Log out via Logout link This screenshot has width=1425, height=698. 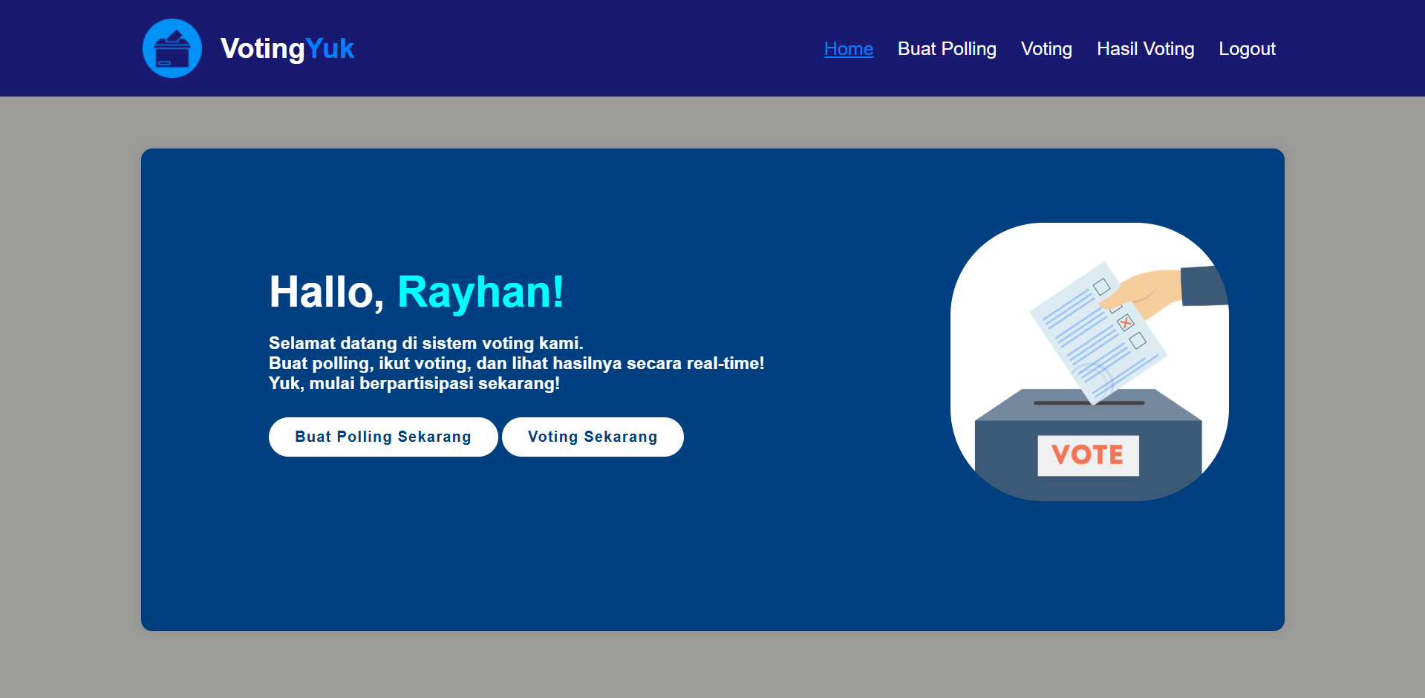tap(1247, 49)
